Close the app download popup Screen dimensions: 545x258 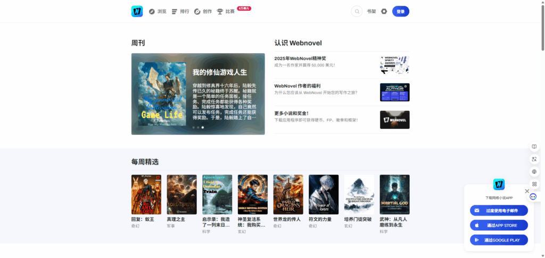527,191
